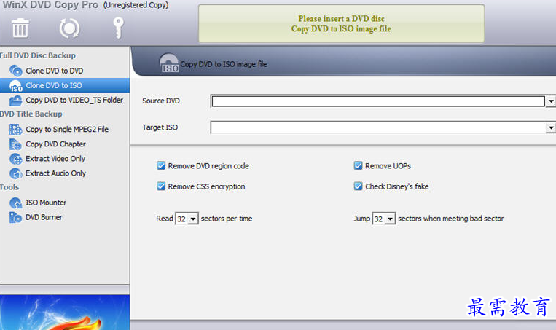The width and height of the screenshot is (556, 330).
Task: Click the Copy DVD to ISO image file header text
Action: coord(224,64)
